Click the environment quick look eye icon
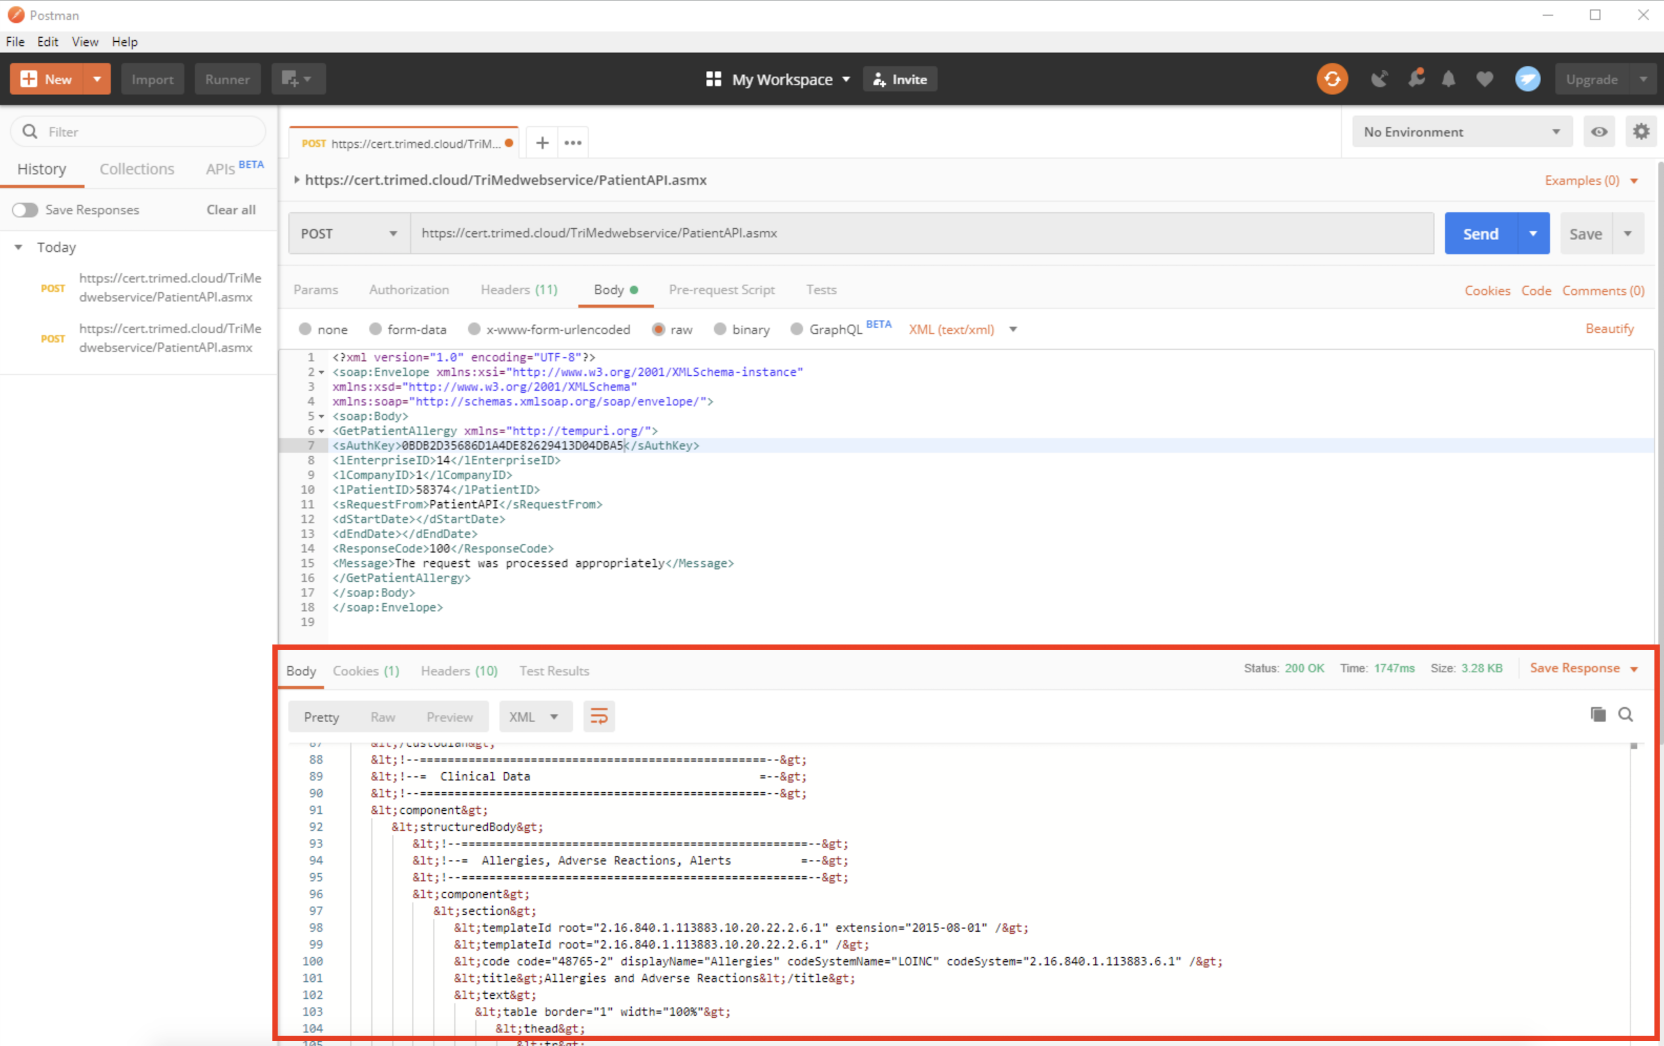The height and width of the screenshot is (1046, 1664). [x=1598, y=132]
